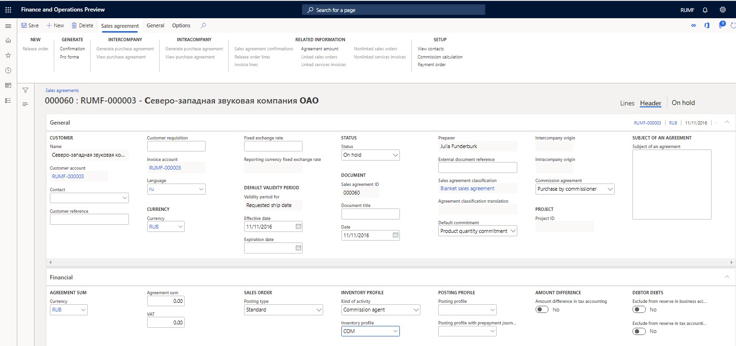Switch to the General ribbon tab
This screenshot has width=736, height=346.
155,25
